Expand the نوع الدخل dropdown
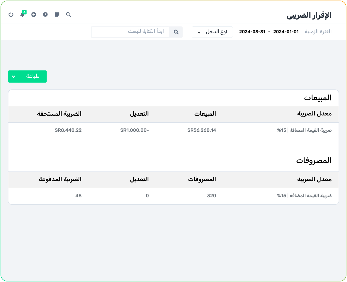This screenshot has height=282, width=347. tap(212, 32)
